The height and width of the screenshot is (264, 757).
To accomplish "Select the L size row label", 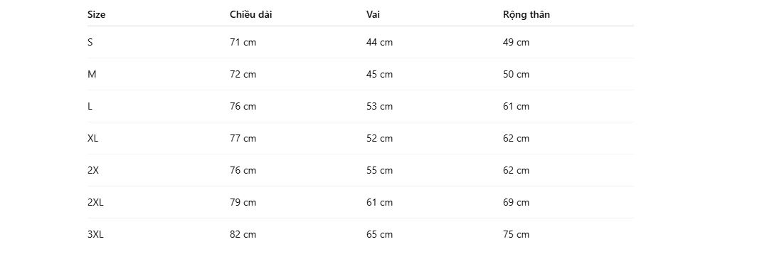I will coord(90,106).
